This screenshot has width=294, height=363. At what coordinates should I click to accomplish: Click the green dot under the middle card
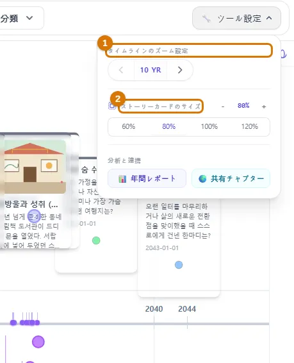pos(96,241)
